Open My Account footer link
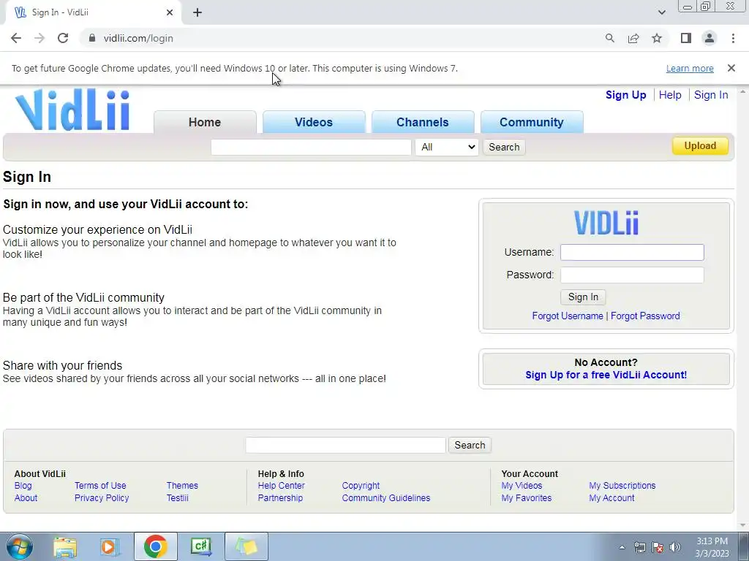The width and height of the screenshot is (749, 561). (x=611, y=498)
